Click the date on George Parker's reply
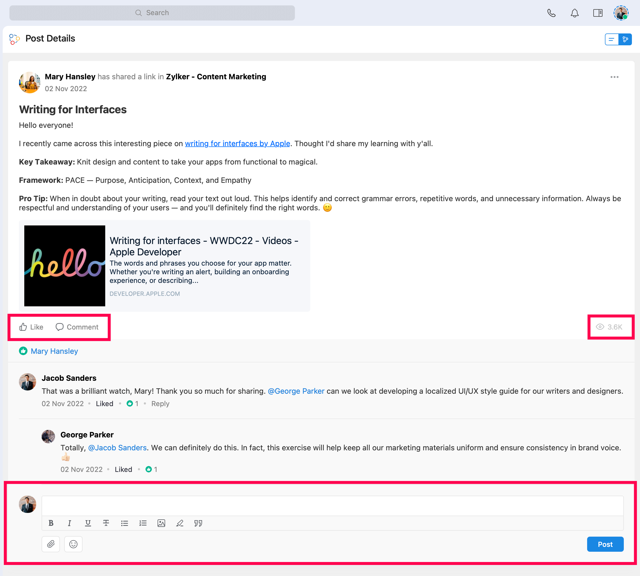640x576 pixels. pos(82,469)
